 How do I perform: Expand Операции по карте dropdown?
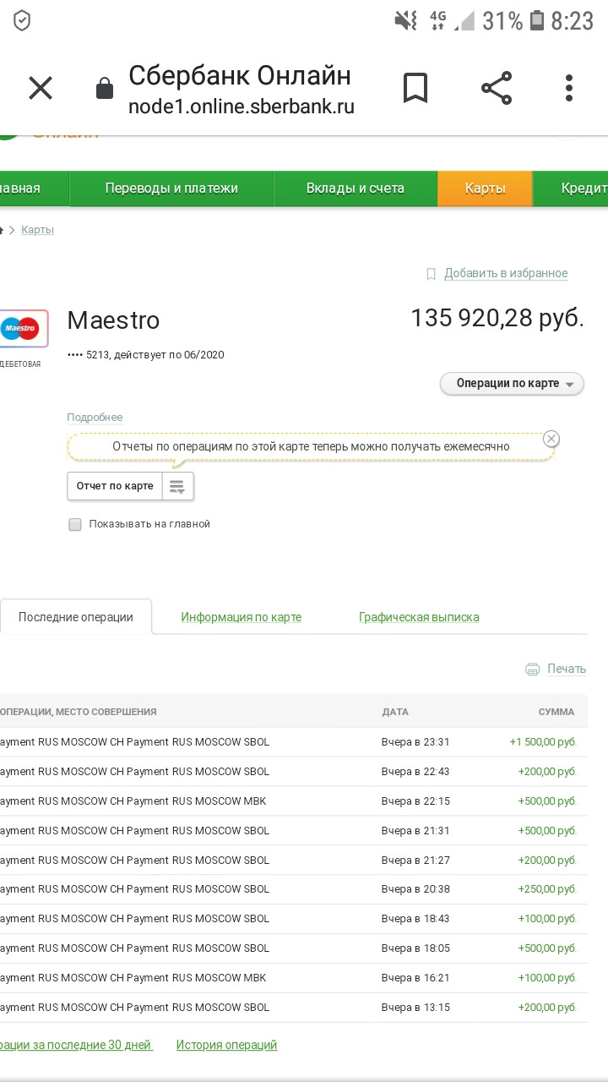512,384
